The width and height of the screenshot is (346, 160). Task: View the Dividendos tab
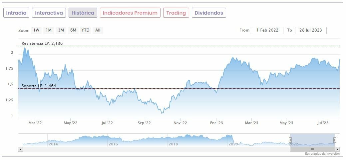(209, 13)
